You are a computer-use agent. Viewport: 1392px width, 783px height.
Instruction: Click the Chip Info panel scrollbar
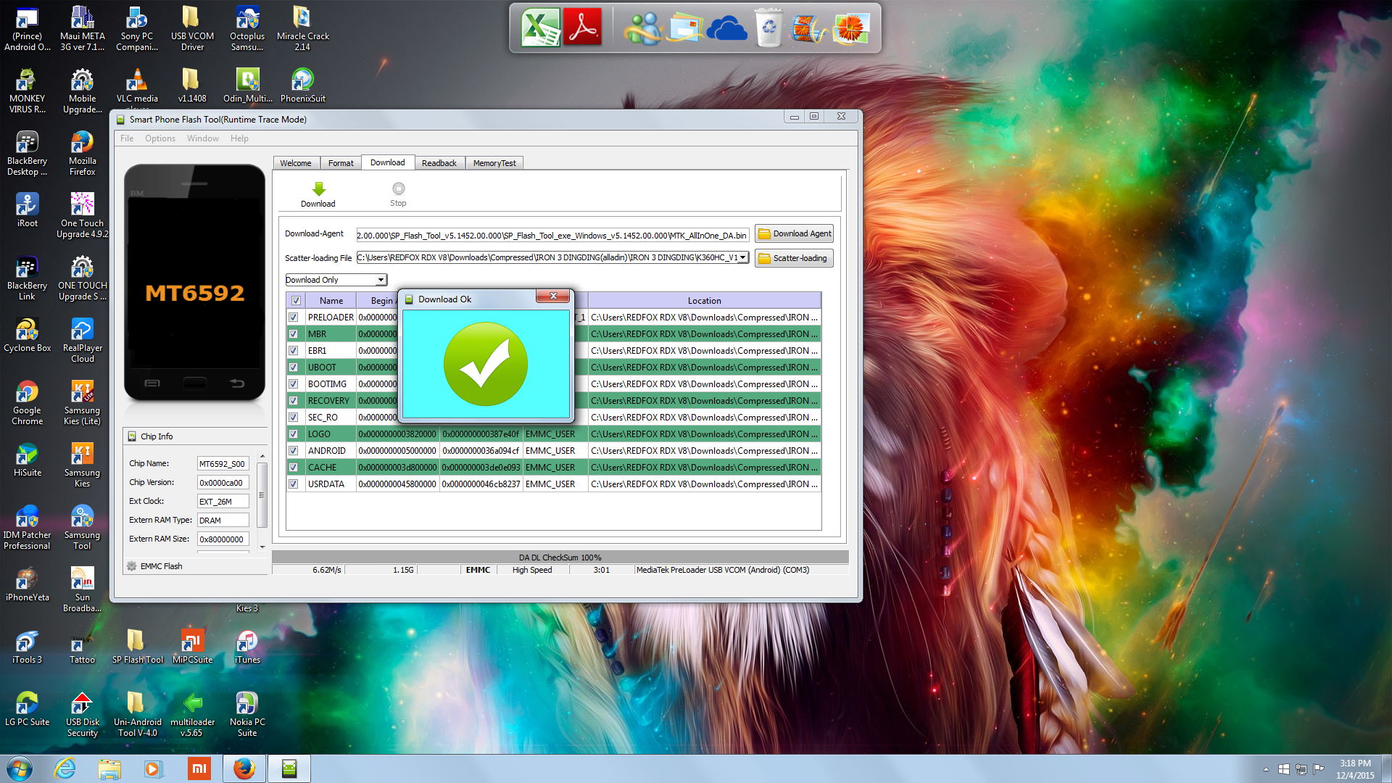point(262,496)
